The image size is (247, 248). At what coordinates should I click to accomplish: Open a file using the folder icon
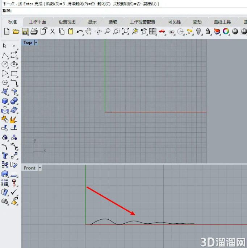tap(16, 31)
